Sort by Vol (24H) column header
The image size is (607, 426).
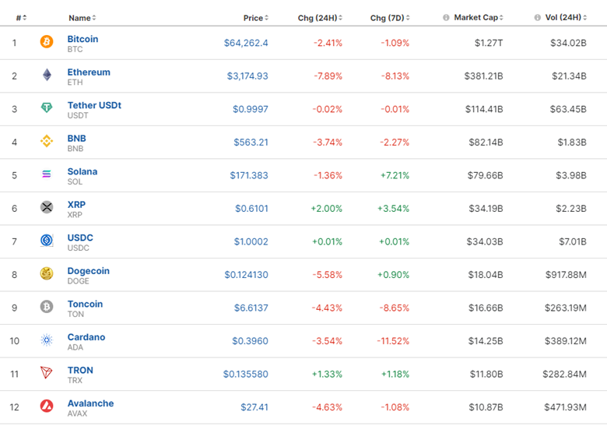click(566, 17)
